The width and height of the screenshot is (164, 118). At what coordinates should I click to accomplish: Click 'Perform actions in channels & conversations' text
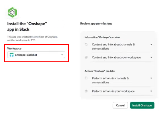point(110,80)
